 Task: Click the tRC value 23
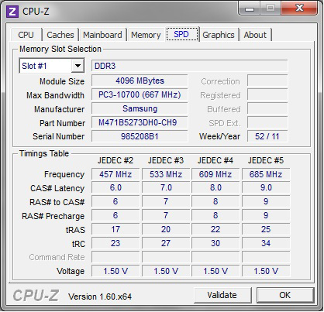coord(115,244)
